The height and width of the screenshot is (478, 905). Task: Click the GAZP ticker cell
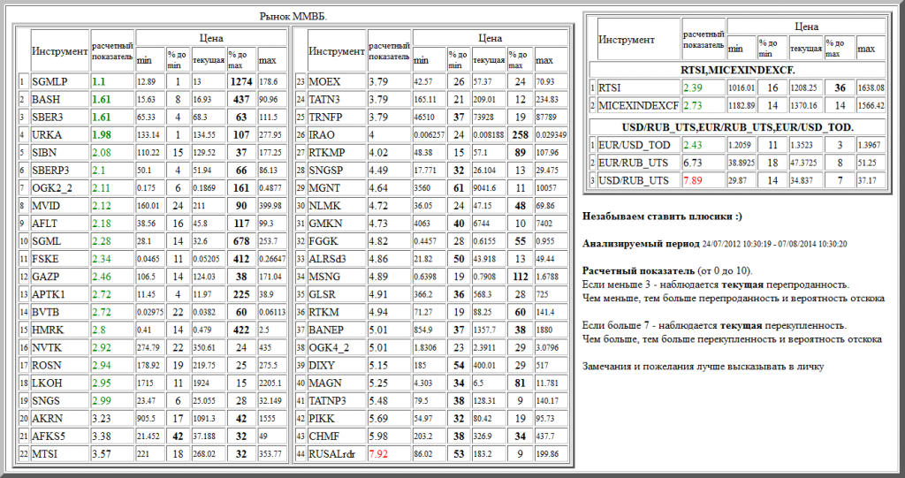46,277
